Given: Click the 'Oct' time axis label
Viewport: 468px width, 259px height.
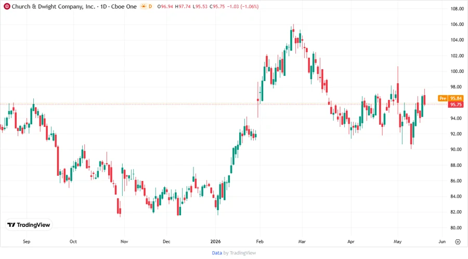Looking at the screenshot, I should pyautogui.click(x=73, y=241).
